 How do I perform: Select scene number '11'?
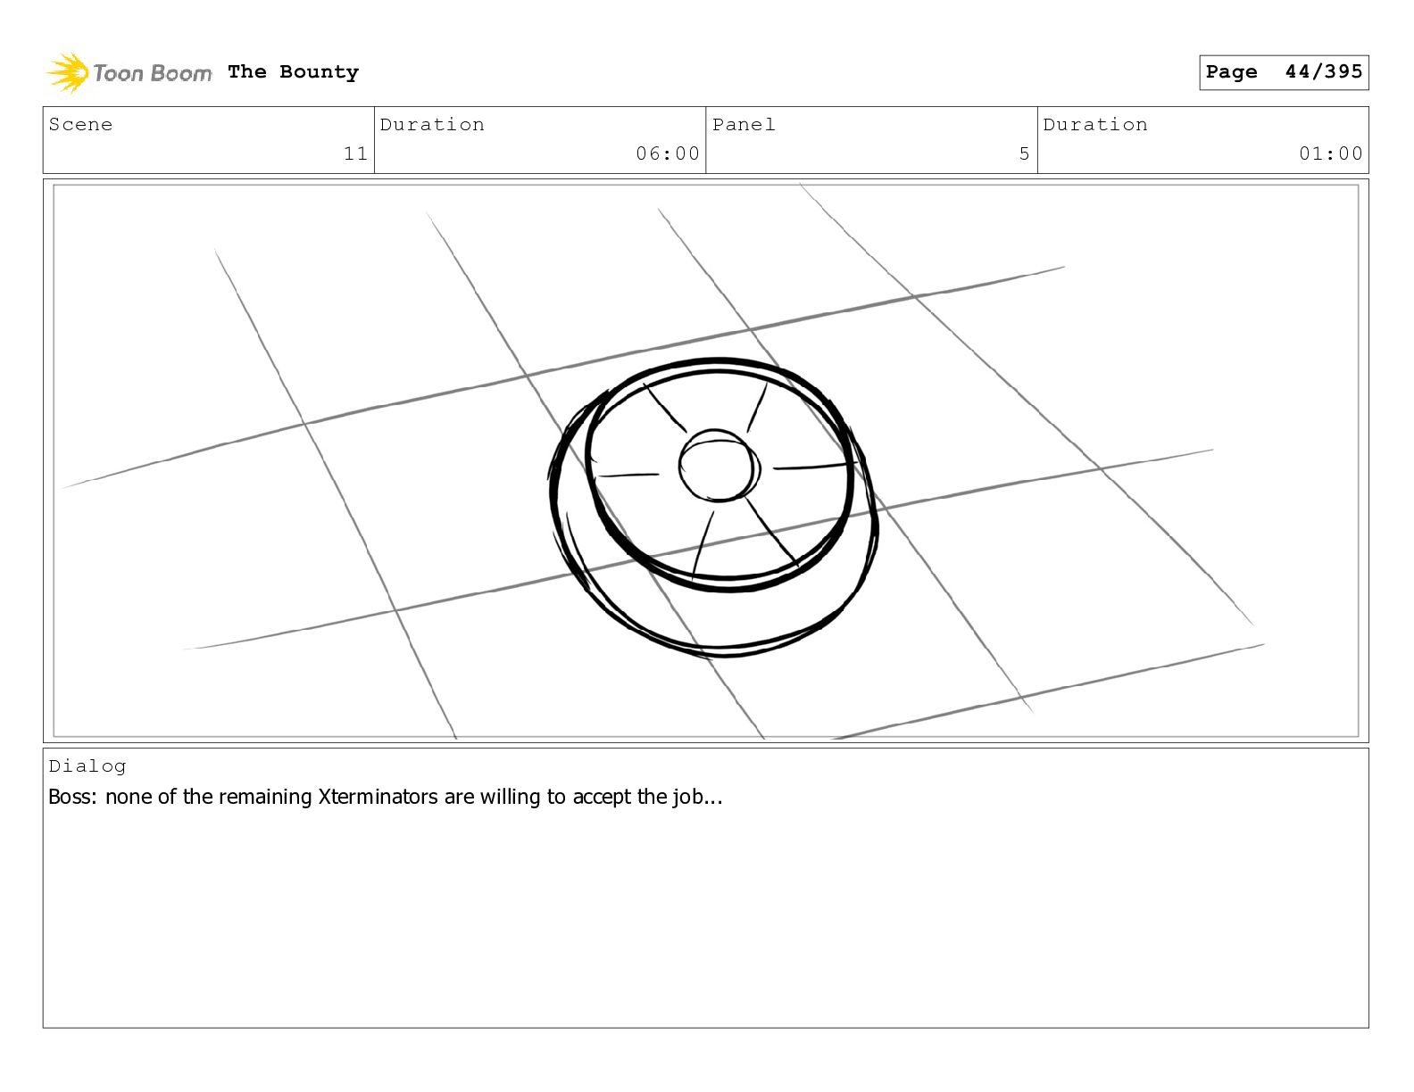[355, 153]
